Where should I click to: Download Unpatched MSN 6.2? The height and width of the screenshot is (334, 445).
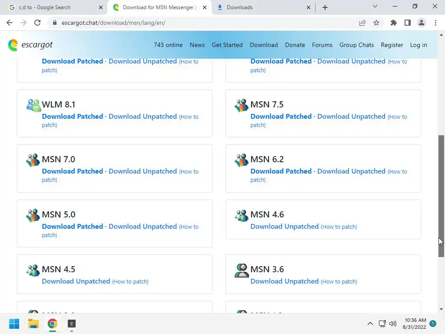coord(351,171)
